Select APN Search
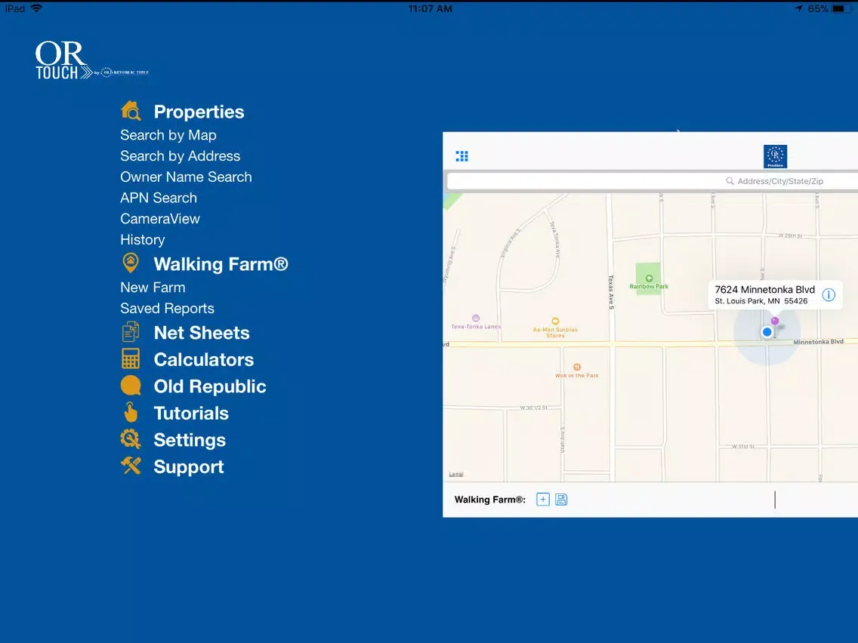The height and width of the screenshot is (643, 858). [159, 198]
